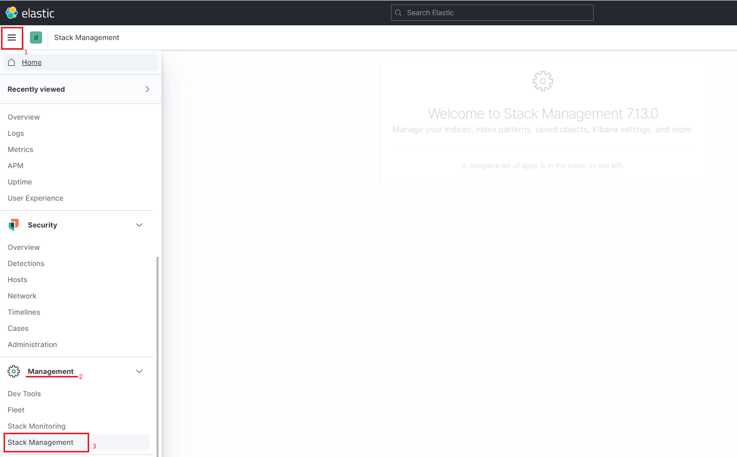737x457 pixels.
Task: Open Fleet under Management
Action: click(16, 409)
